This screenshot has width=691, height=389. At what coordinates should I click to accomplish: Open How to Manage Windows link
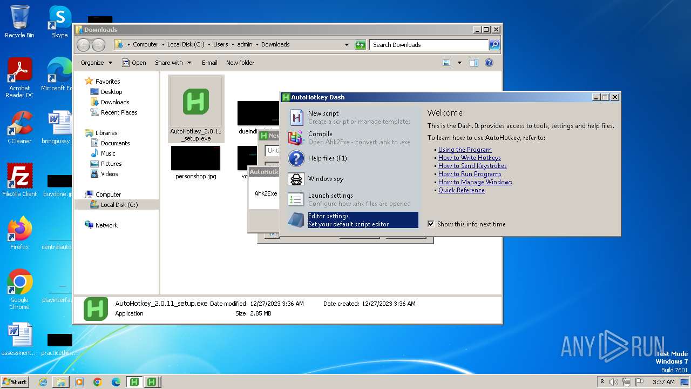pyautogui.click(x=475, y=182)
